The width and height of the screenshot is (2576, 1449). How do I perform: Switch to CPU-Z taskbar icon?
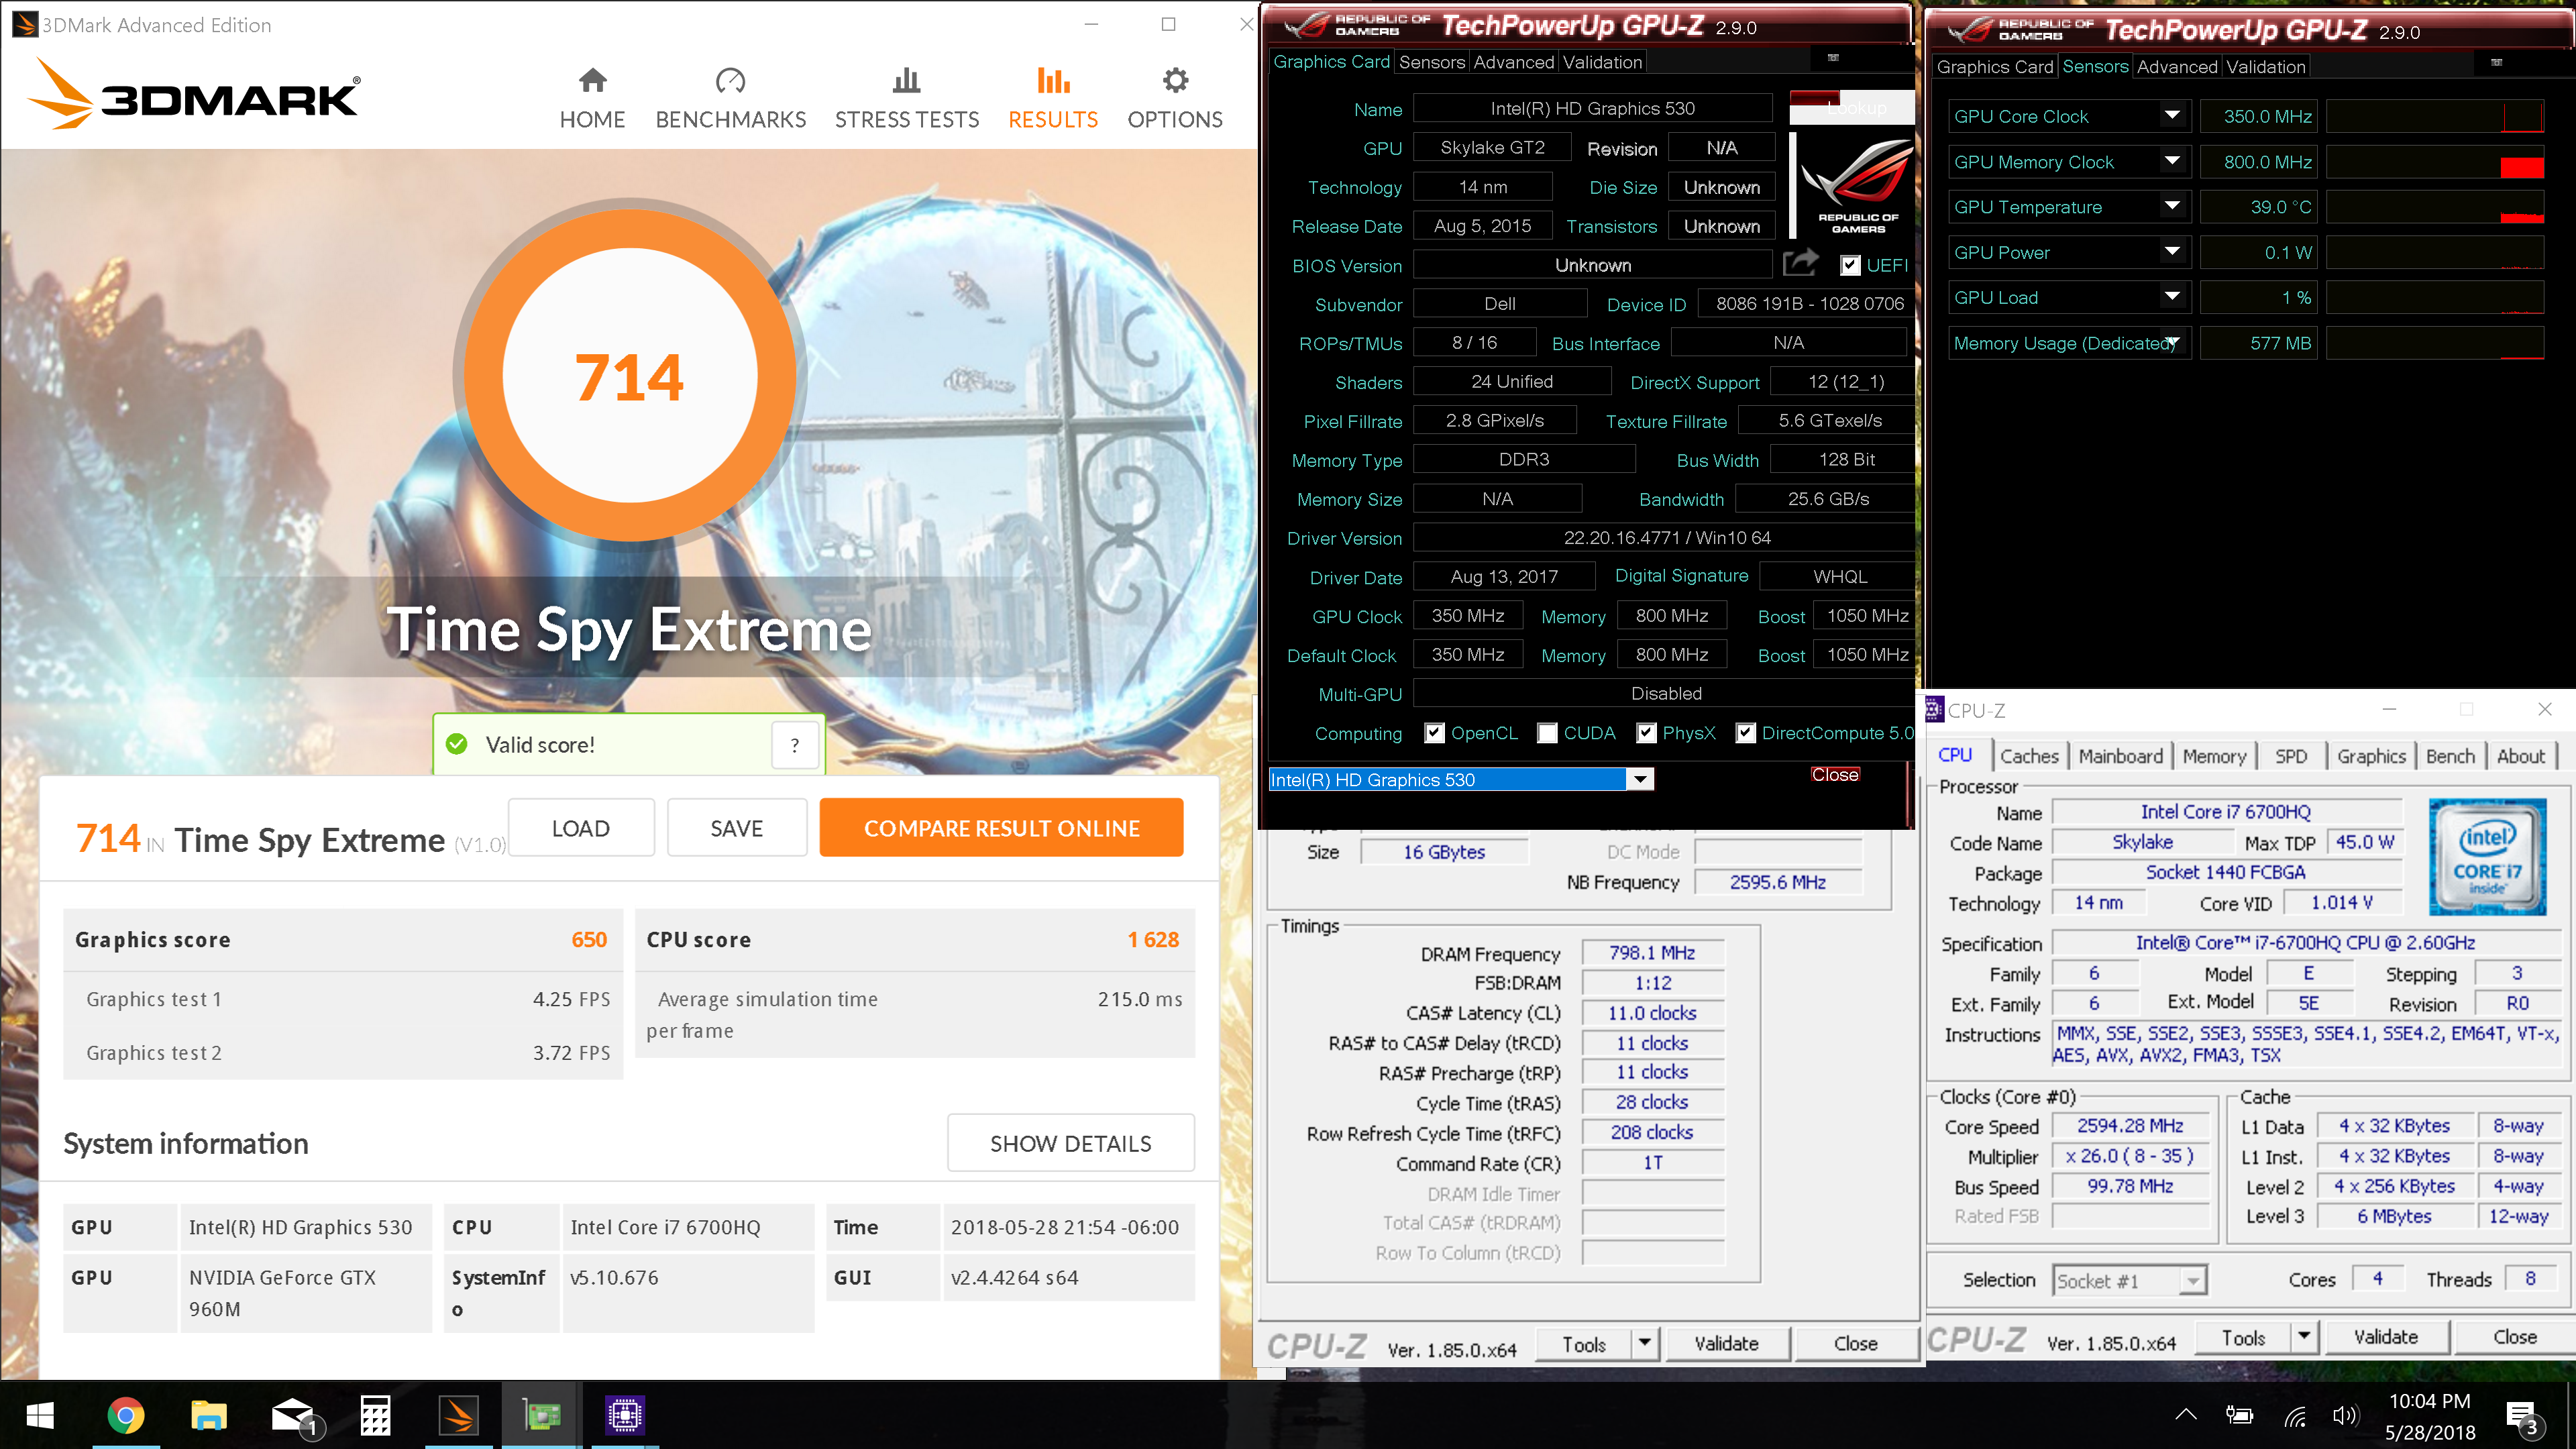[x=625, y=1415]
